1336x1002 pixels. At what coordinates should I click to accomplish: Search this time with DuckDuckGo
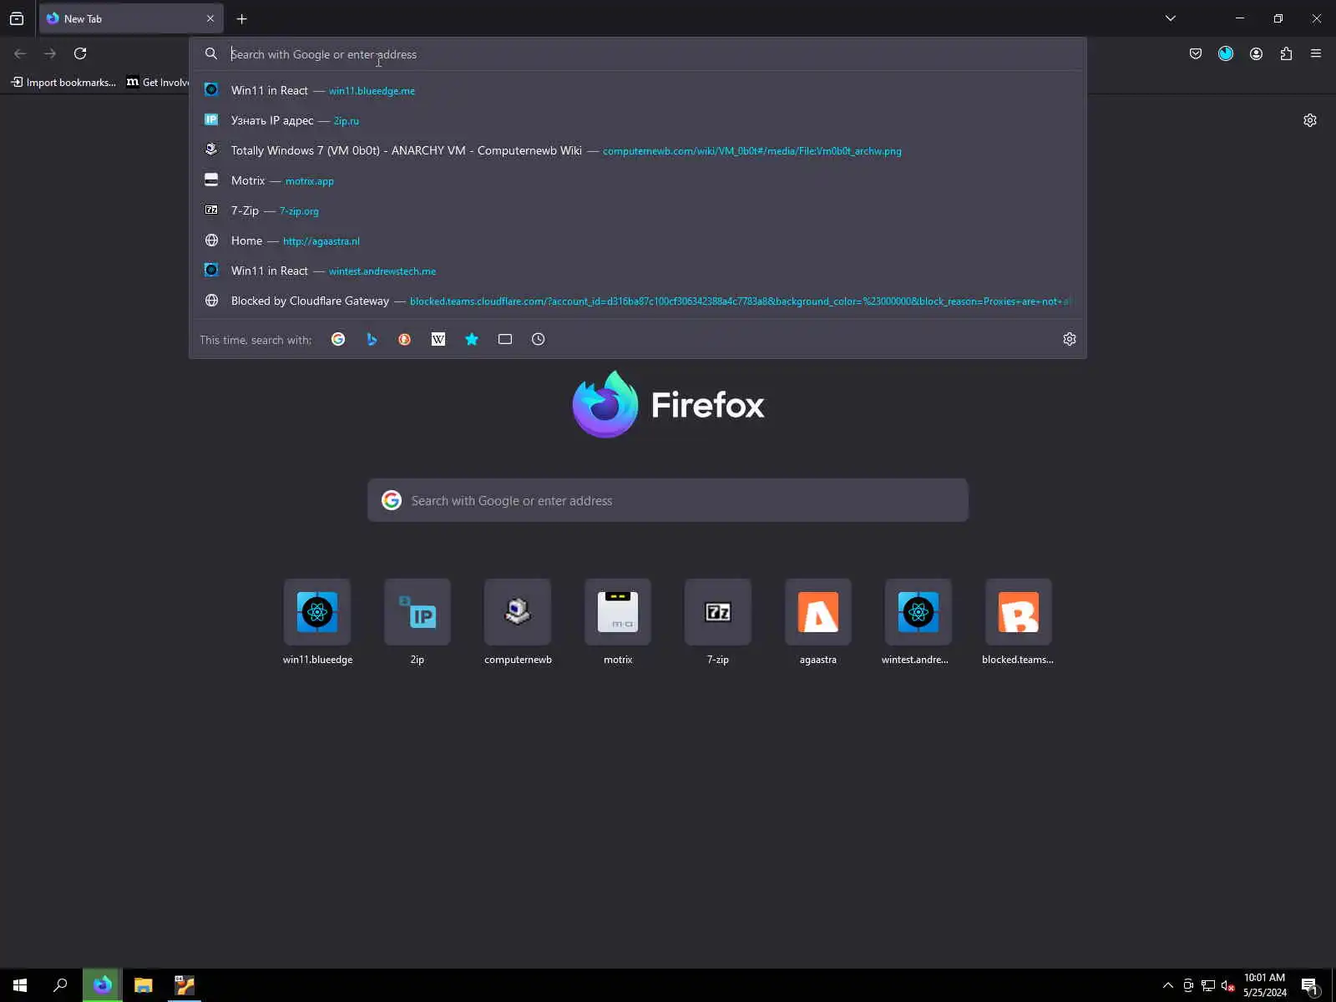(405, 339)
